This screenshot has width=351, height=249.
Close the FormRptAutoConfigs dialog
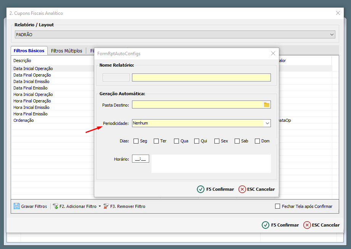273,54
